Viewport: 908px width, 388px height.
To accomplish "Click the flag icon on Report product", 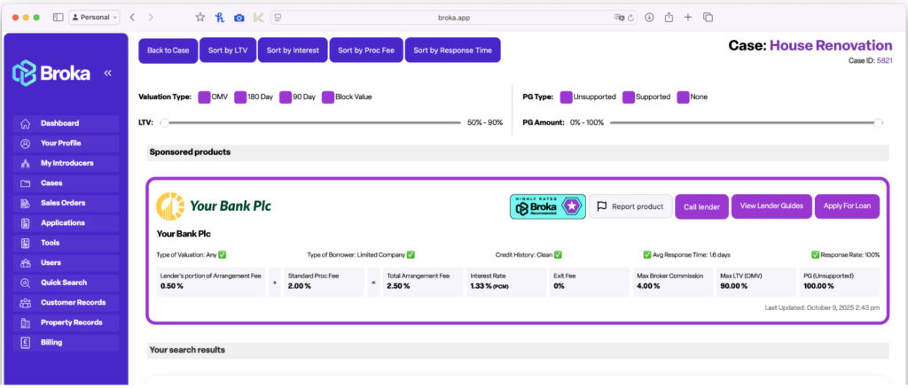I will (601, 206).
